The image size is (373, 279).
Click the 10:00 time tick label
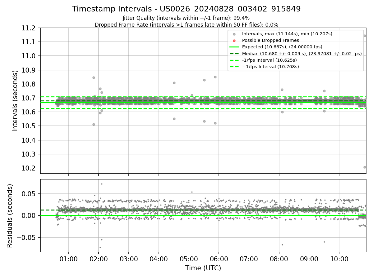tap(339, 259)
